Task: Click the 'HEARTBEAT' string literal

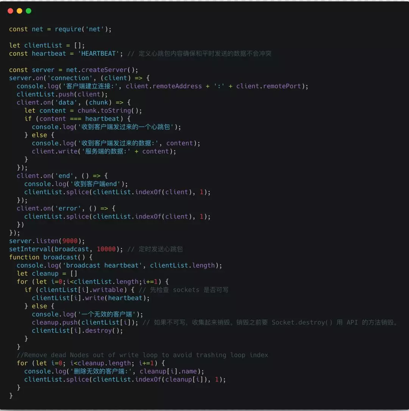Action: click(x=98, y=53)
